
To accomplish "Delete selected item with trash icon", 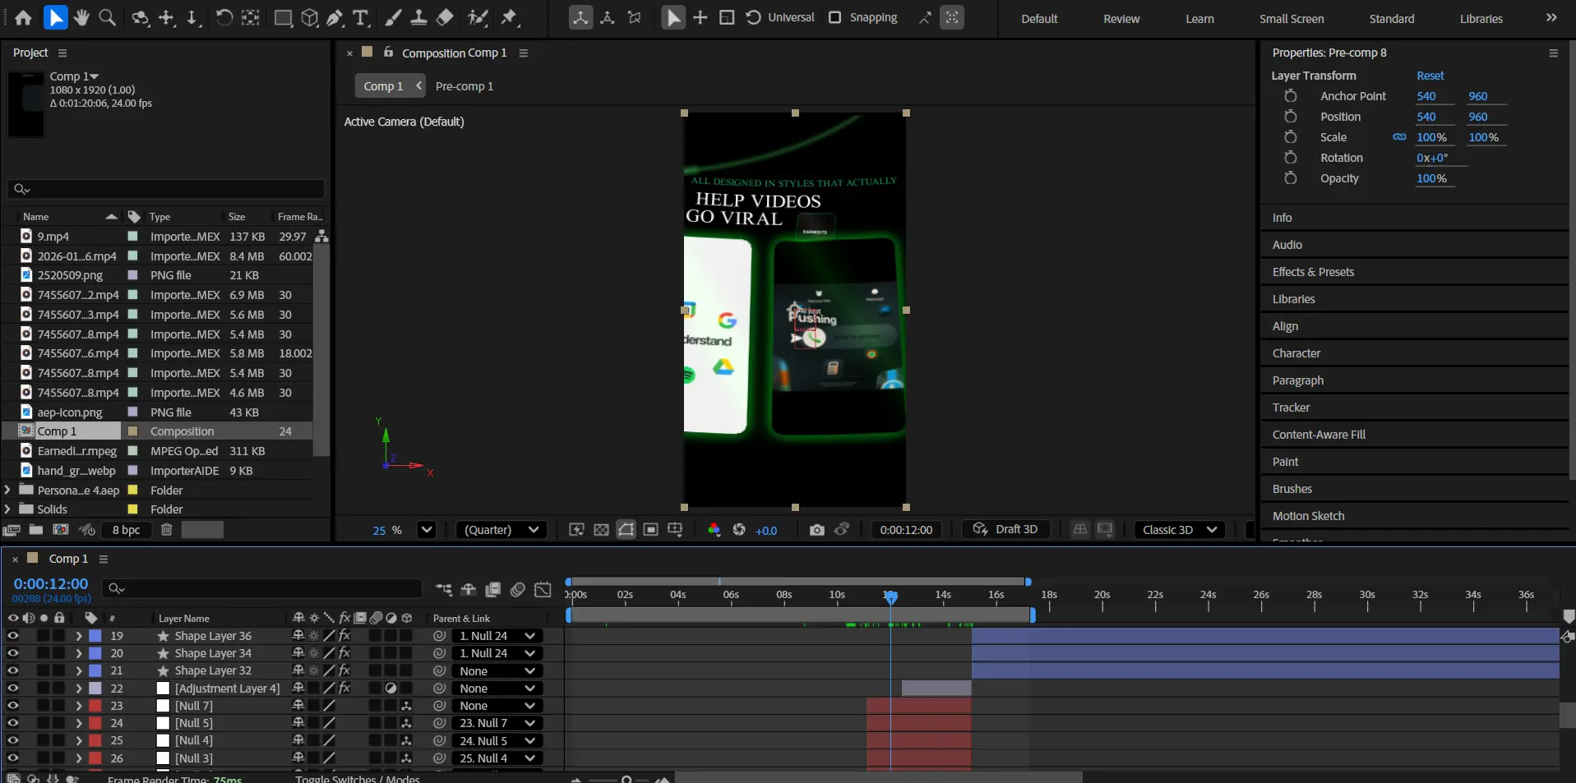I will point(166,530).
